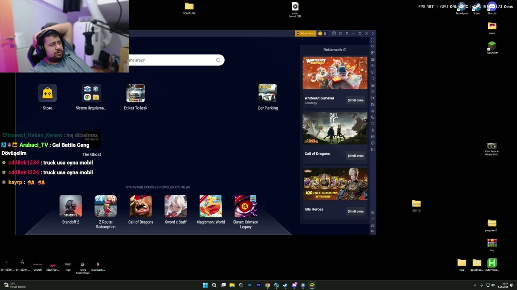Switch to BlueStacks in the taskbar

[312, 285]
